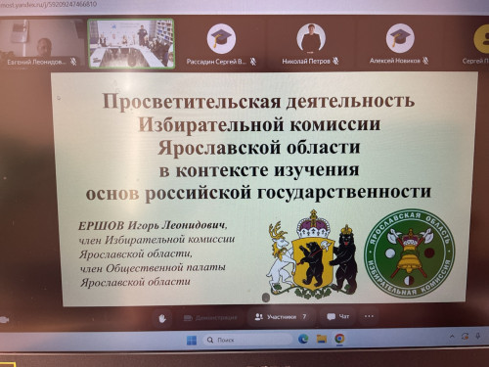Click the raise hand icon
Screen dimensions: 489x367
[162, 318]
